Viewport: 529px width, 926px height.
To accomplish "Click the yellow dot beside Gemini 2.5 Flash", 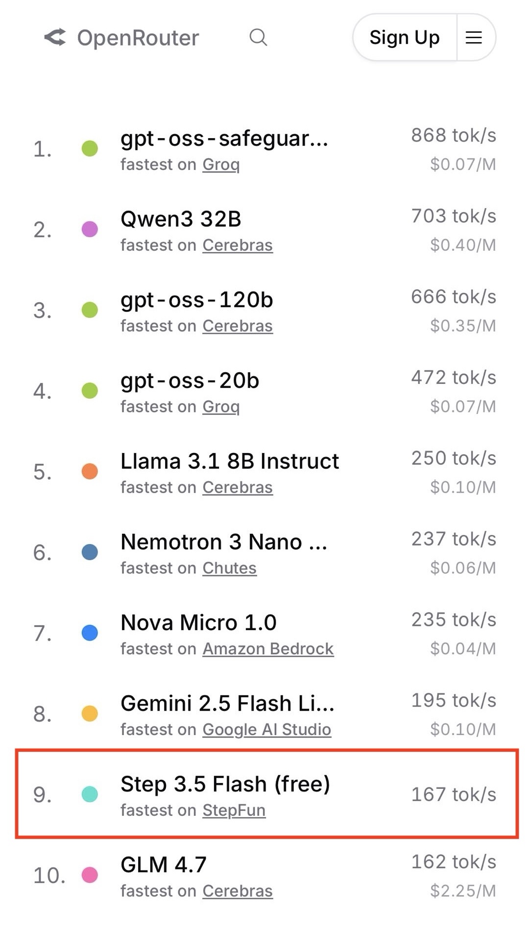I will 90,713.
